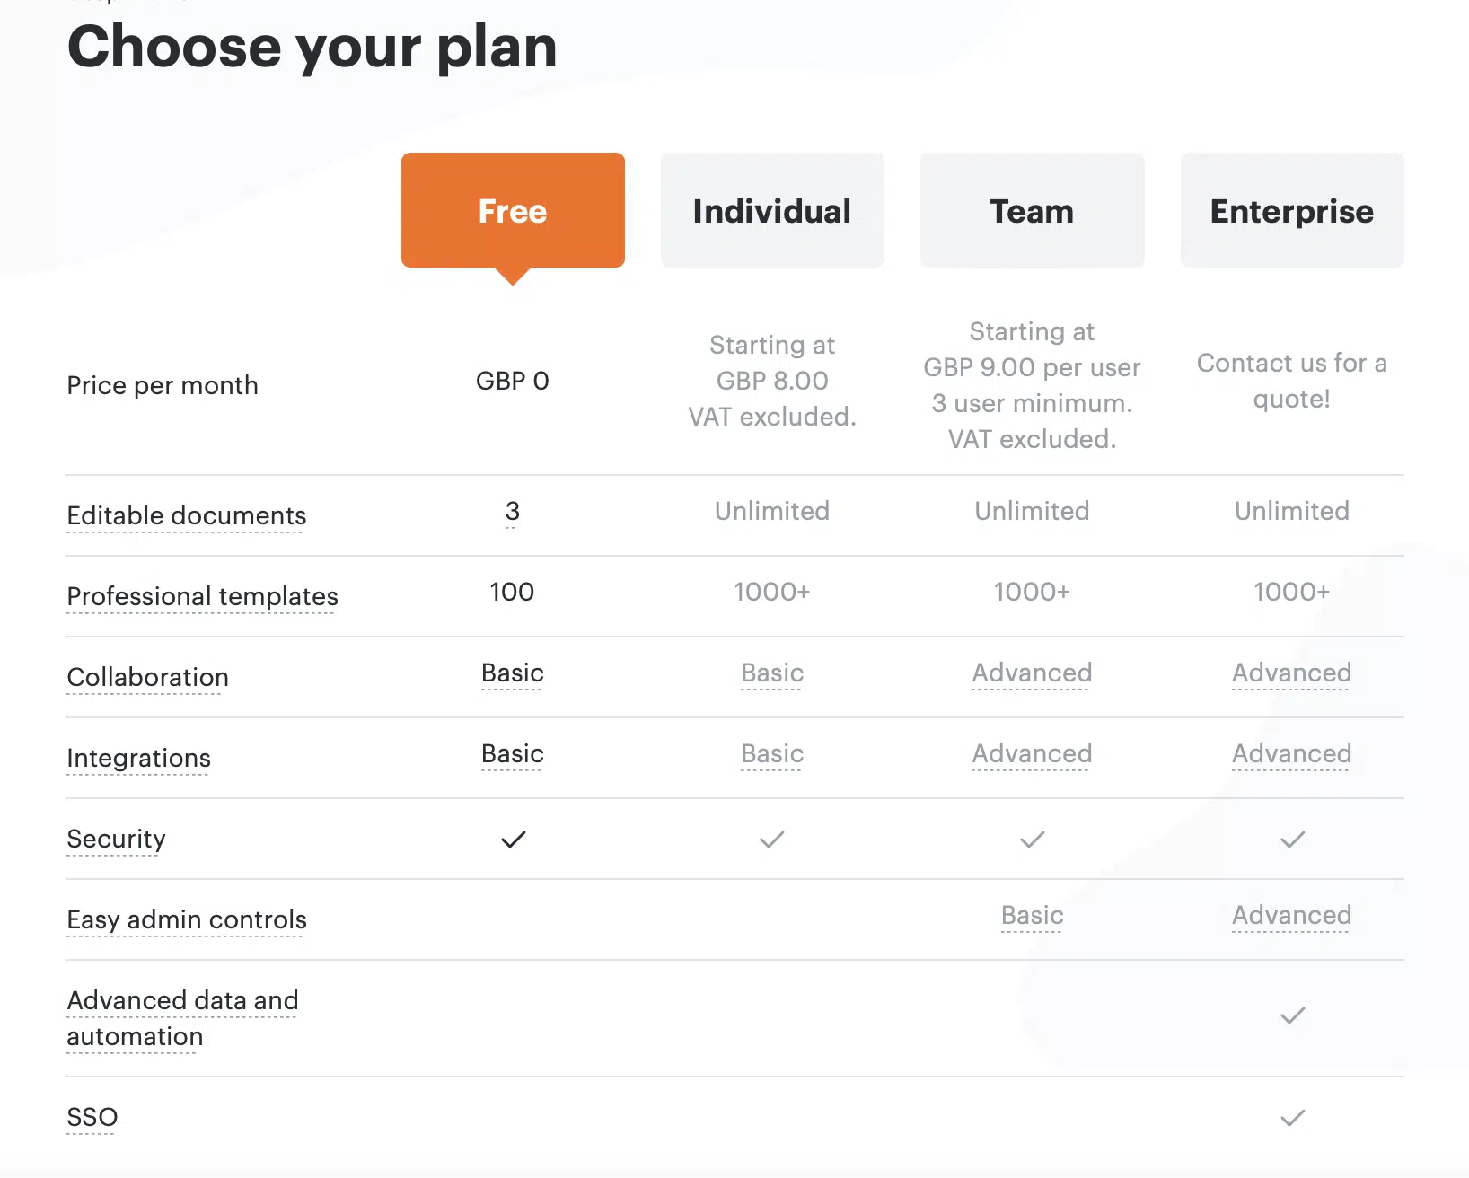This screenshot has height=1178, width=1469.
Task: Click the Collaboration feature label
Action: 148,677
